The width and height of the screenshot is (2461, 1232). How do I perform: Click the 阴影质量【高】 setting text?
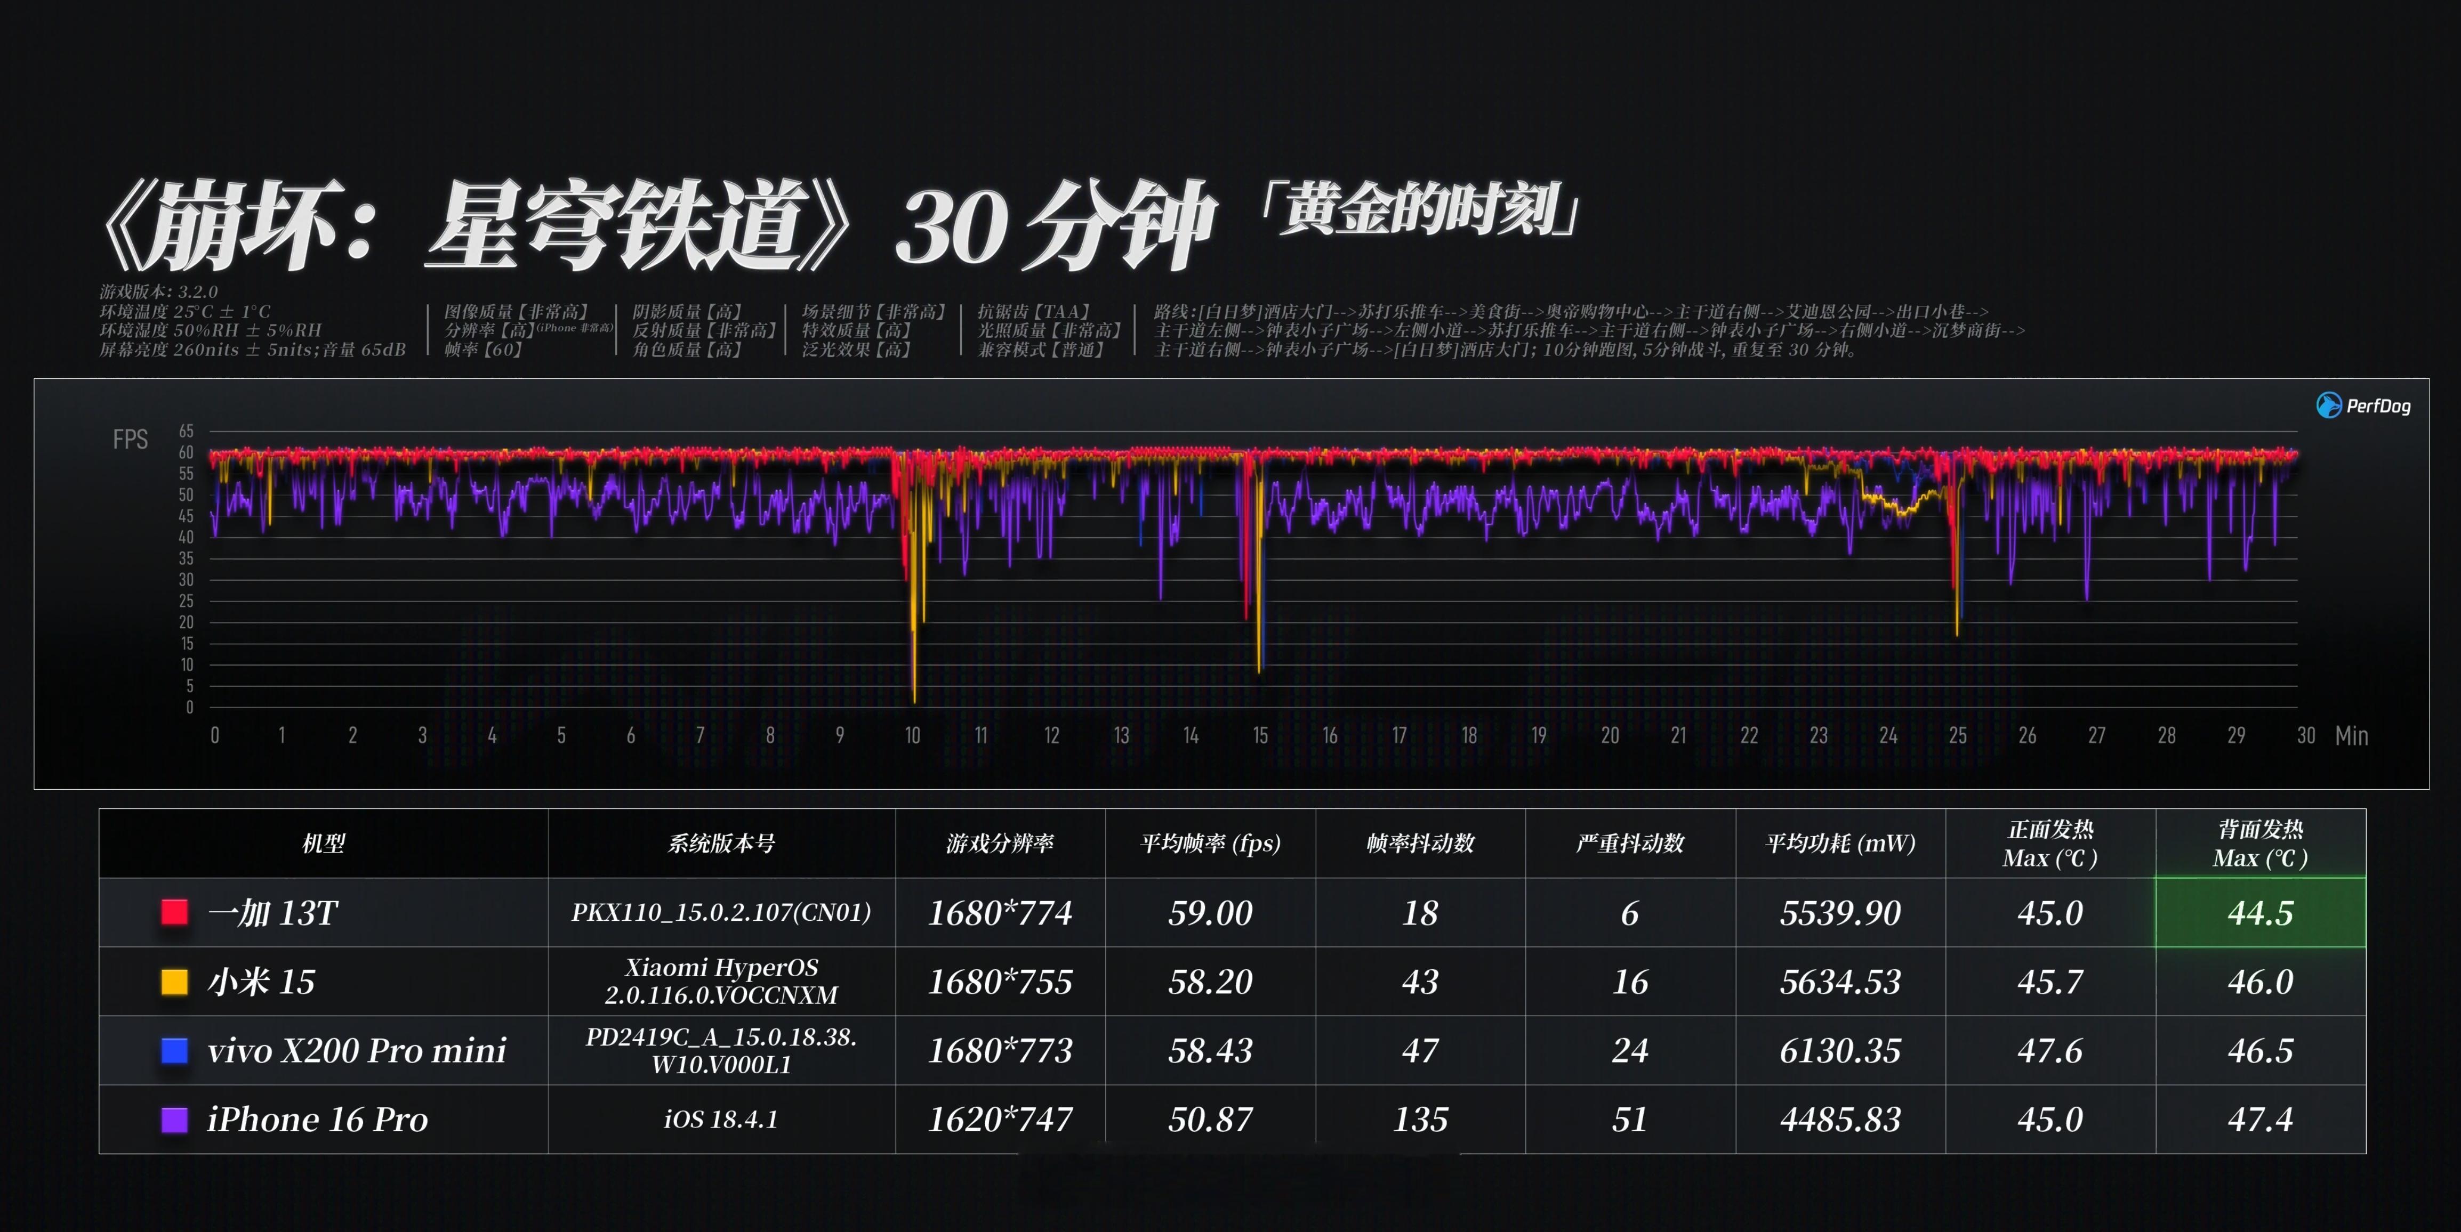[688, 311]
